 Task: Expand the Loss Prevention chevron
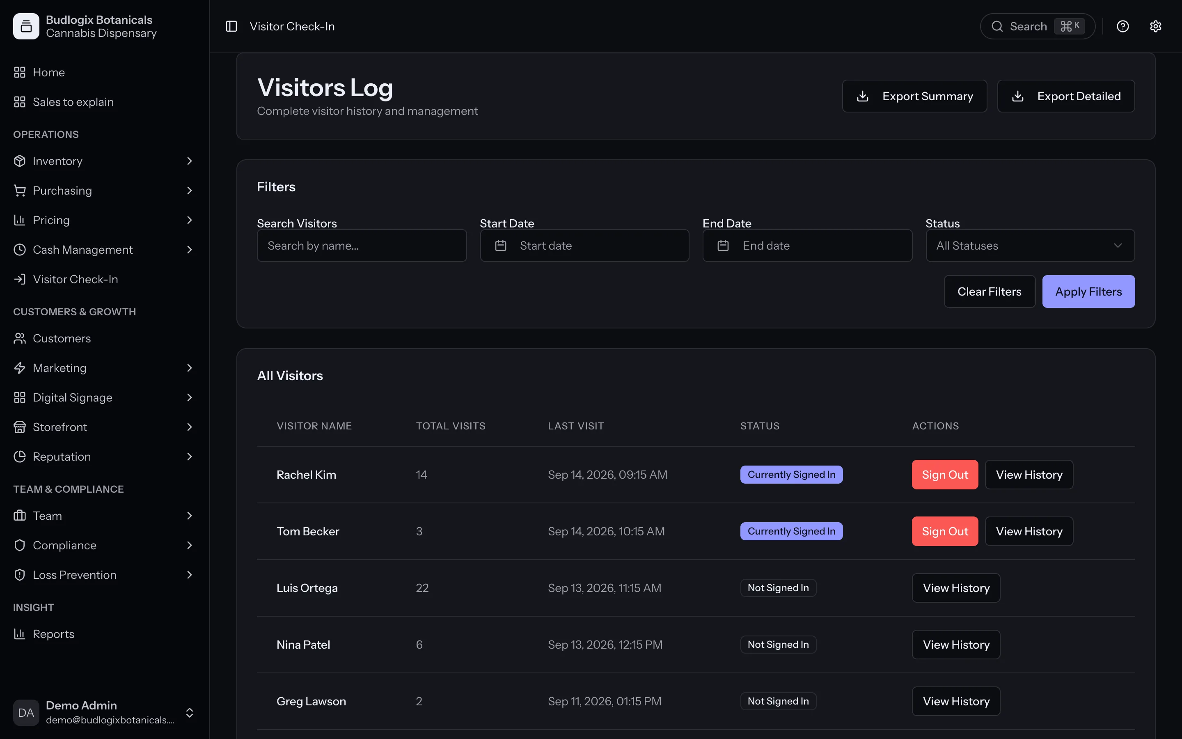tap(190, 575)
